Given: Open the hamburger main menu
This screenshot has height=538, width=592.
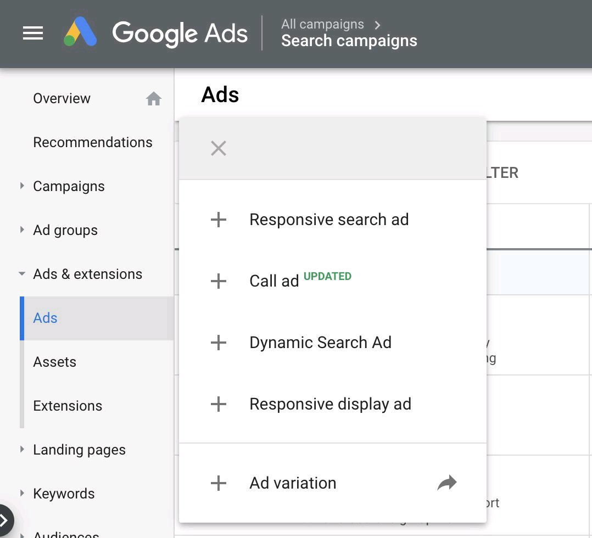Looking at the screenshot, I should coord(33,33).
